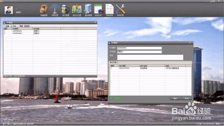Open the database cylinder meter management icon

point(65,10)
